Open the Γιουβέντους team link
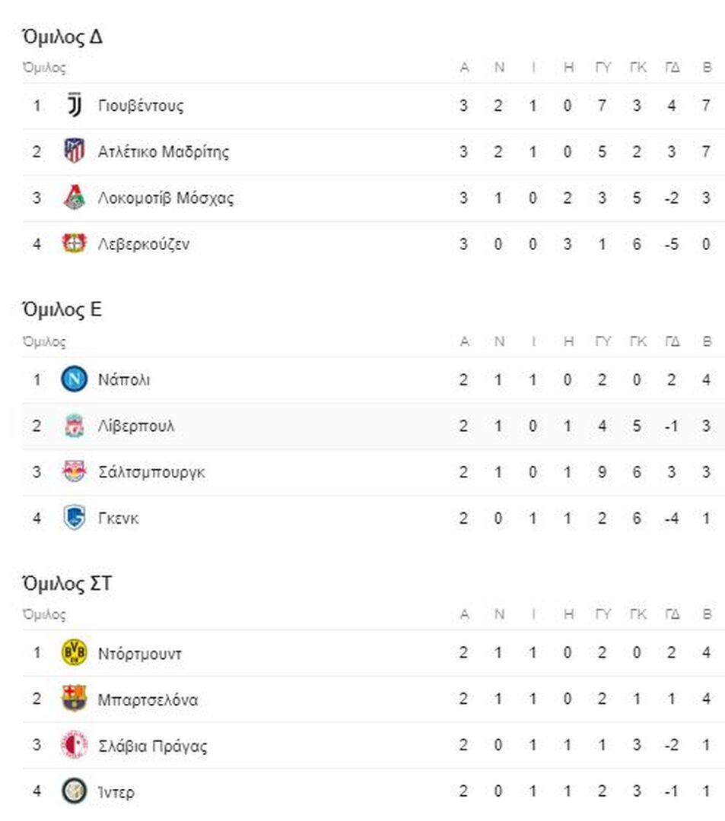Image resolution: width=725 pixels, height=821 pixels. coord(141,106)
